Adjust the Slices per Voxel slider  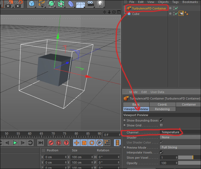coord(190,158)
